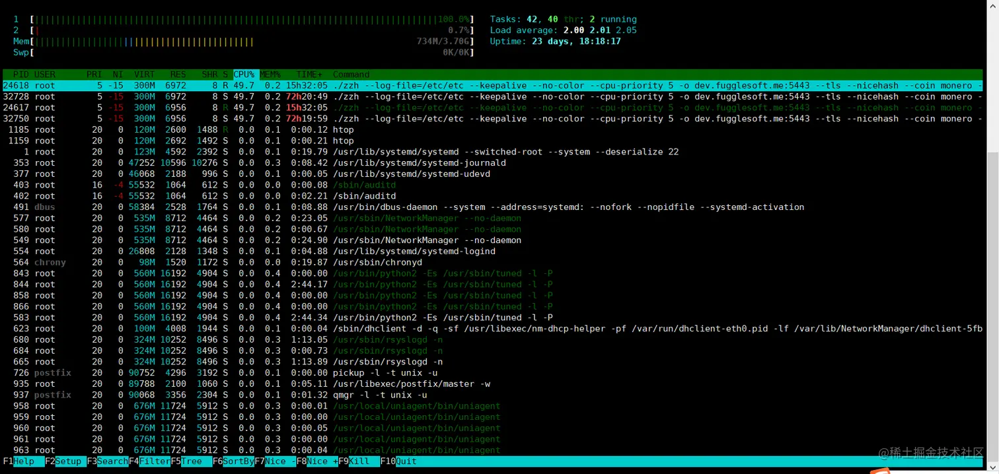Select auditd process row PID 402
Image resolution: width=999 pixels, height=474 pixels.
(493, 196)
